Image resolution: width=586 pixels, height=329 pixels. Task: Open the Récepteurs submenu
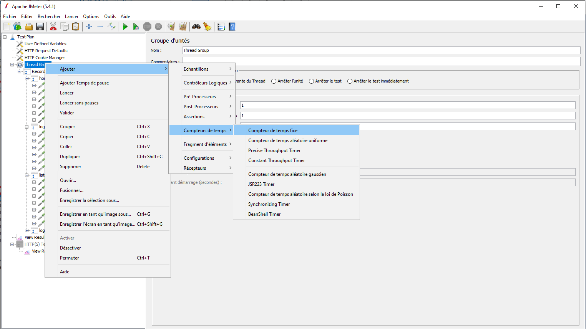click(202, 168)
